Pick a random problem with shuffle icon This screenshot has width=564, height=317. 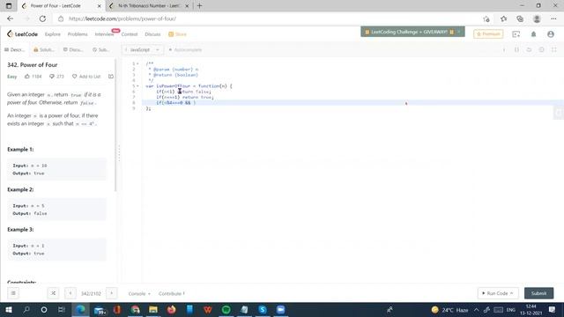[53, 293]
